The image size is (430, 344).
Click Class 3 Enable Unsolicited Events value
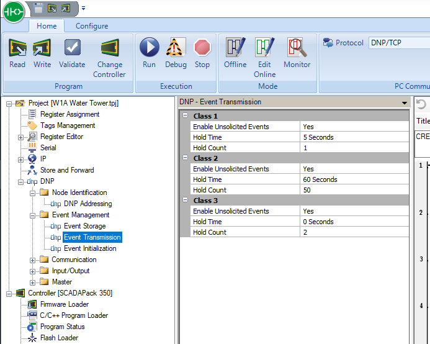[x=354, y=211]
